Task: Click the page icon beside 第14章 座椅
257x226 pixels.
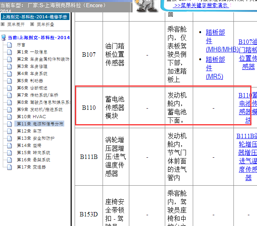Action: coord(10,145)
